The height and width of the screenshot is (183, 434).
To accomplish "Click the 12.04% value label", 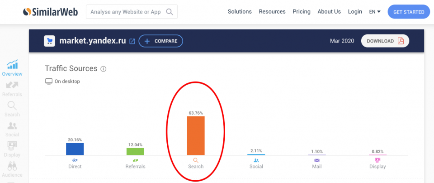I will (x=135, y=145).
